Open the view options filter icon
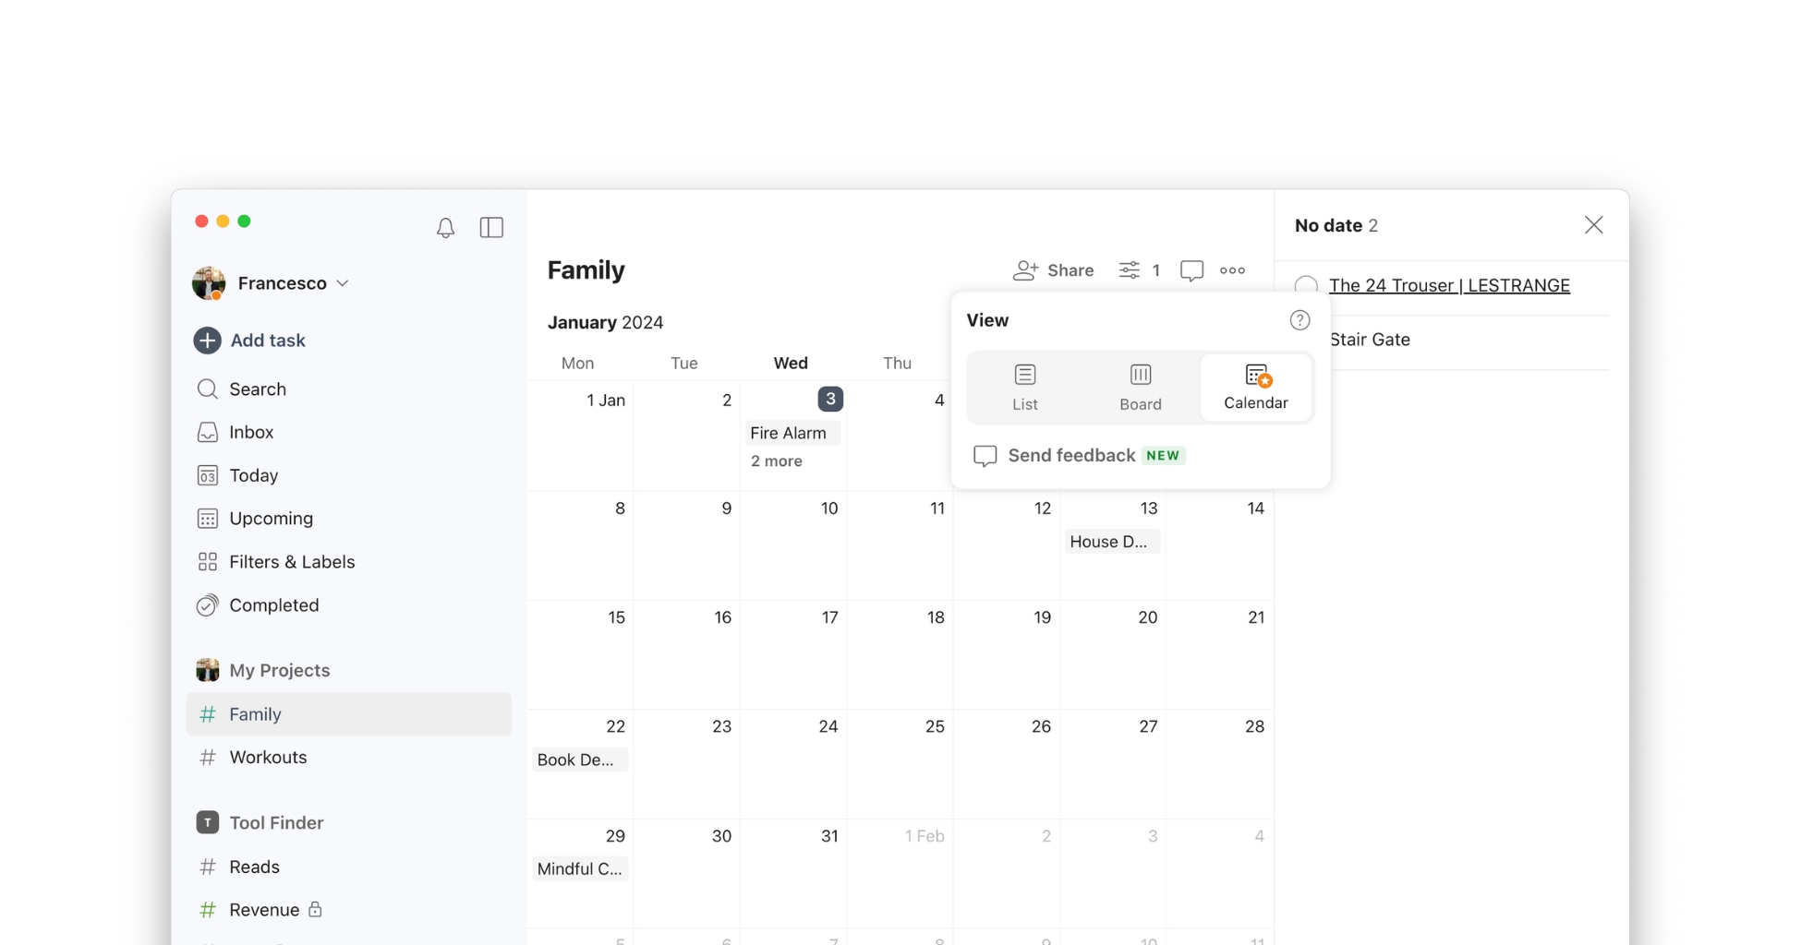The image size is (1801, 945). pos(1130,269)
